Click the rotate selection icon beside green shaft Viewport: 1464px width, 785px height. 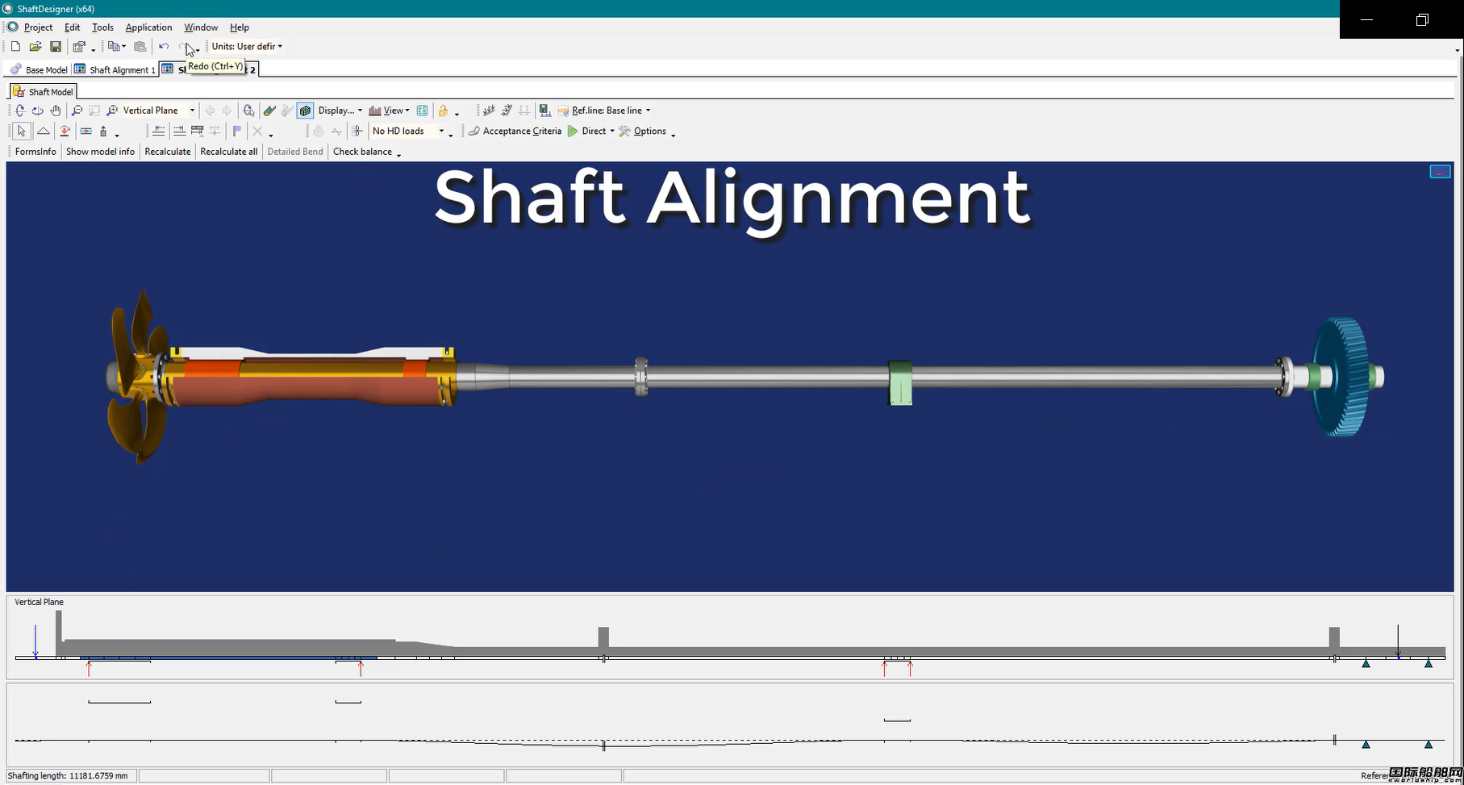[248, 111]
